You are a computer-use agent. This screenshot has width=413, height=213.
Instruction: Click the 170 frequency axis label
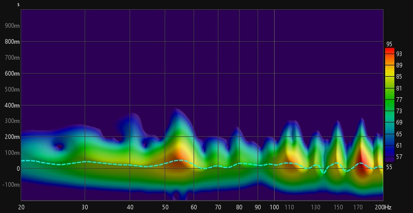[358, 207]
